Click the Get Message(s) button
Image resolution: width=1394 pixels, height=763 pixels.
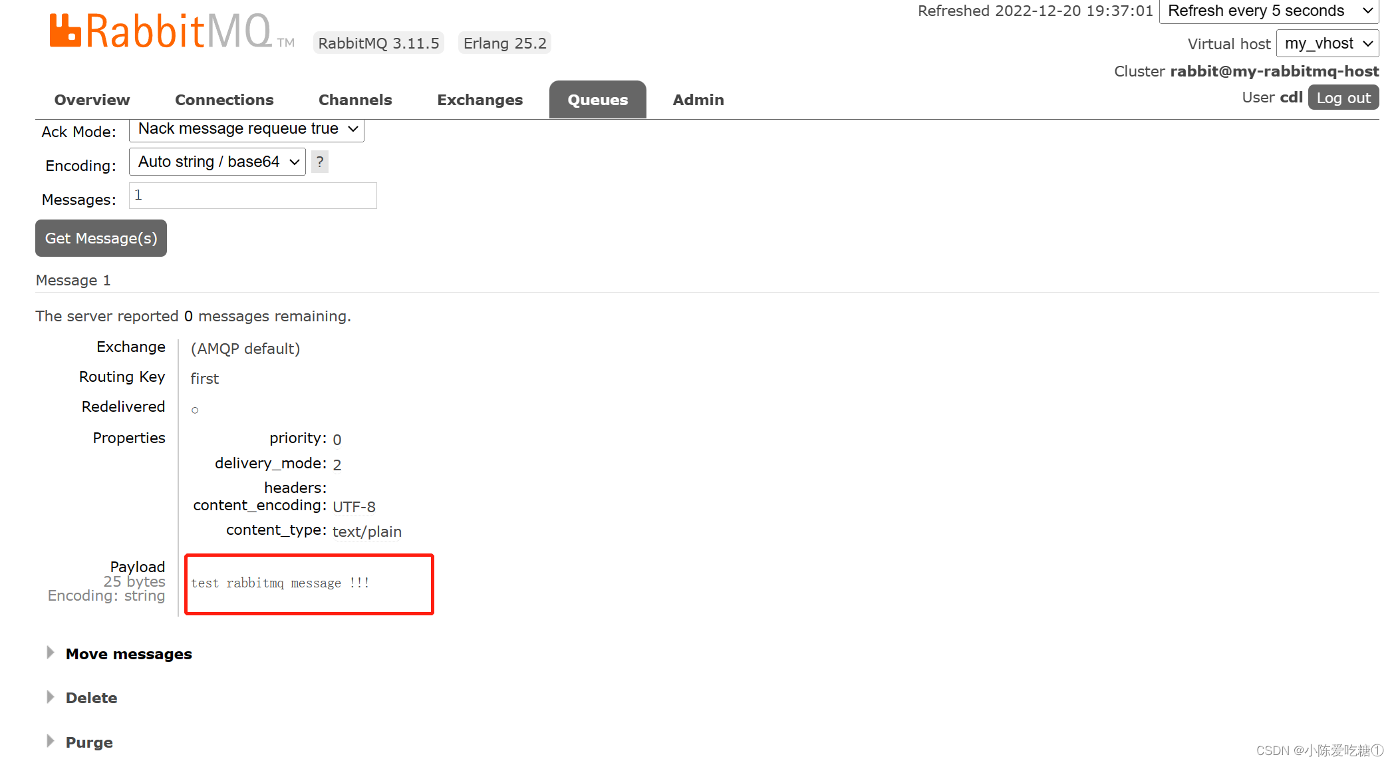click(100, 238)
